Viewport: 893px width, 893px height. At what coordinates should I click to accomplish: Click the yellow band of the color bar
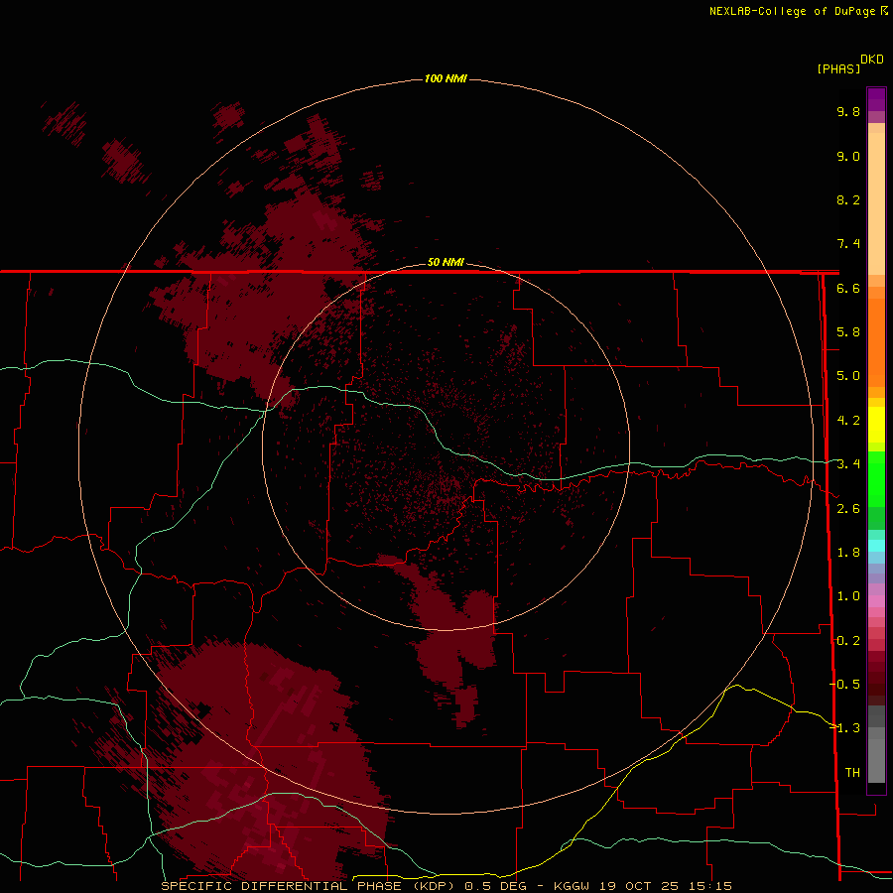[876, 425]
